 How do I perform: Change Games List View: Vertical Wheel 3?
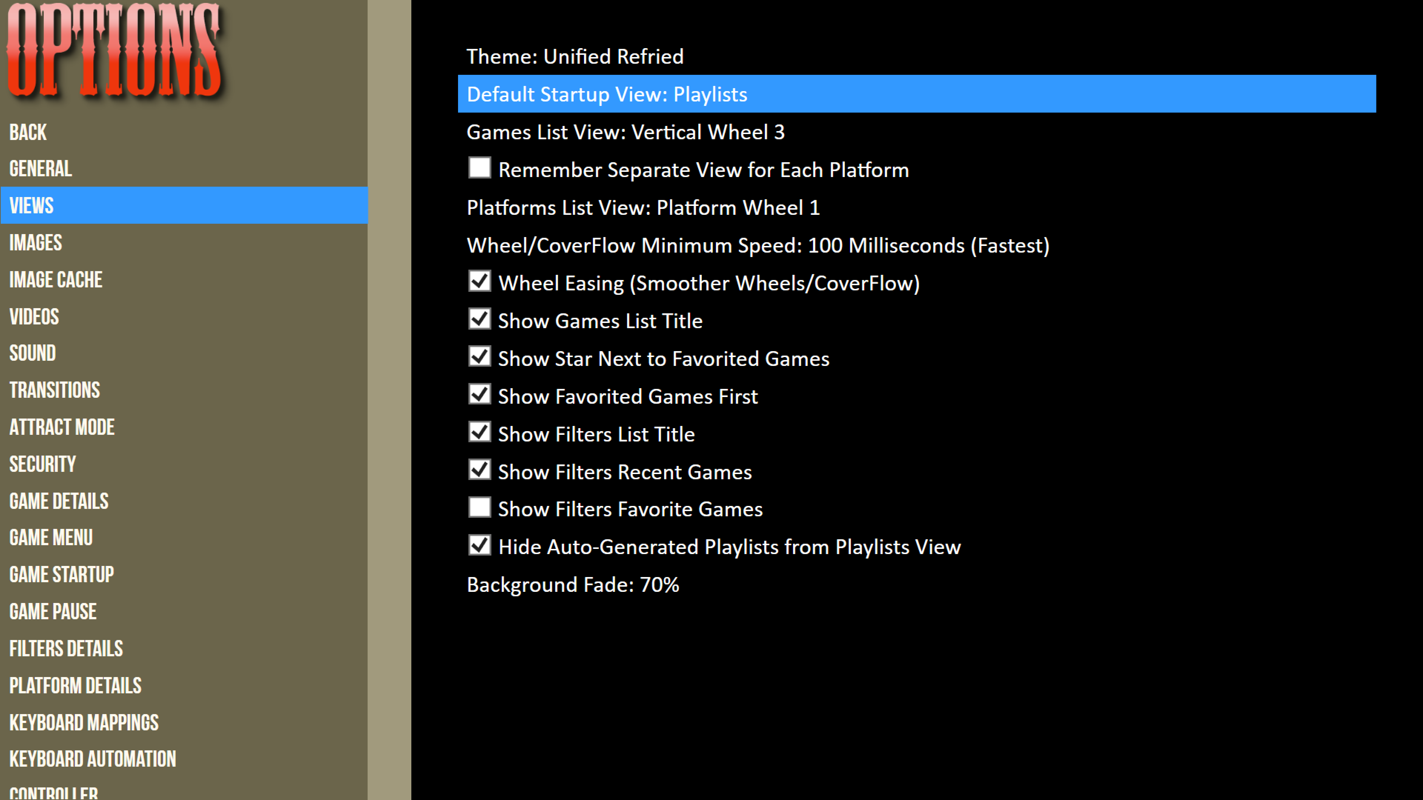point(916,132)
